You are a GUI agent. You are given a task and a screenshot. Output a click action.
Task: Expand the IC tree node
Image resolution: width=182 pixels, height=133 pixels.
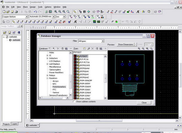pyautogui.click(x=47, y=56)
